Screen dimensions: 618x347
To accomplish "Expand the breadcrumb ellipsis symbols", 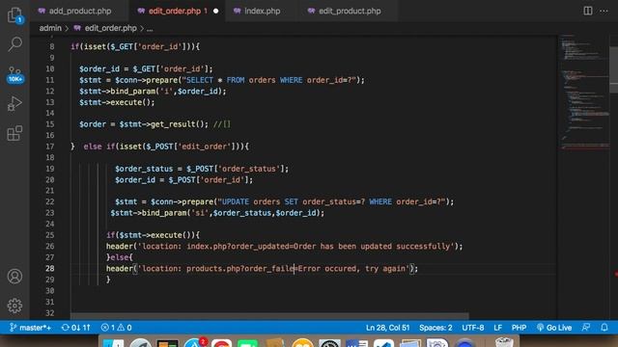I will (150, 29).
